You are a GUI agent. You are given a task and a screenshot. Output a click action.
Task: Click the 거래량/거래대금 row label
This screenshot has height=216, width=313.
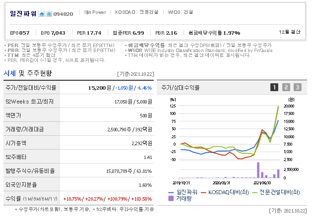[x=24, y=129]
